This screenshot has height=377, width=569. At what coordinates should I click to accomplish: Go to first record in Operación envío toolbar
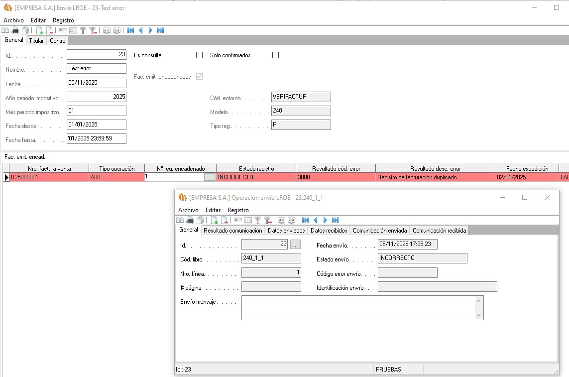305,220
